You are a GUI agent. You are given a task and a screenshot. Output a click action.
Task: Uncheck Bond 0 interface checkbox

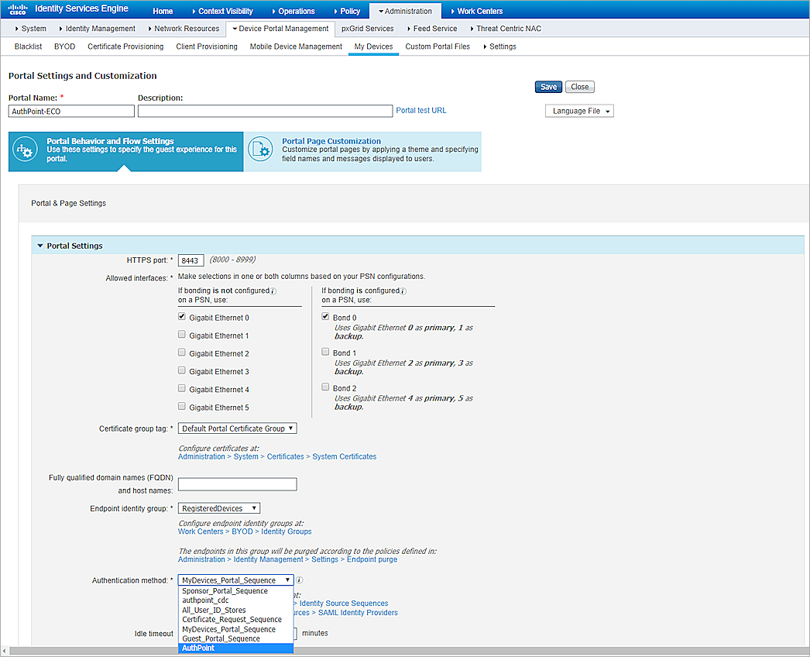pyautogui.click(x=325, y=316)
